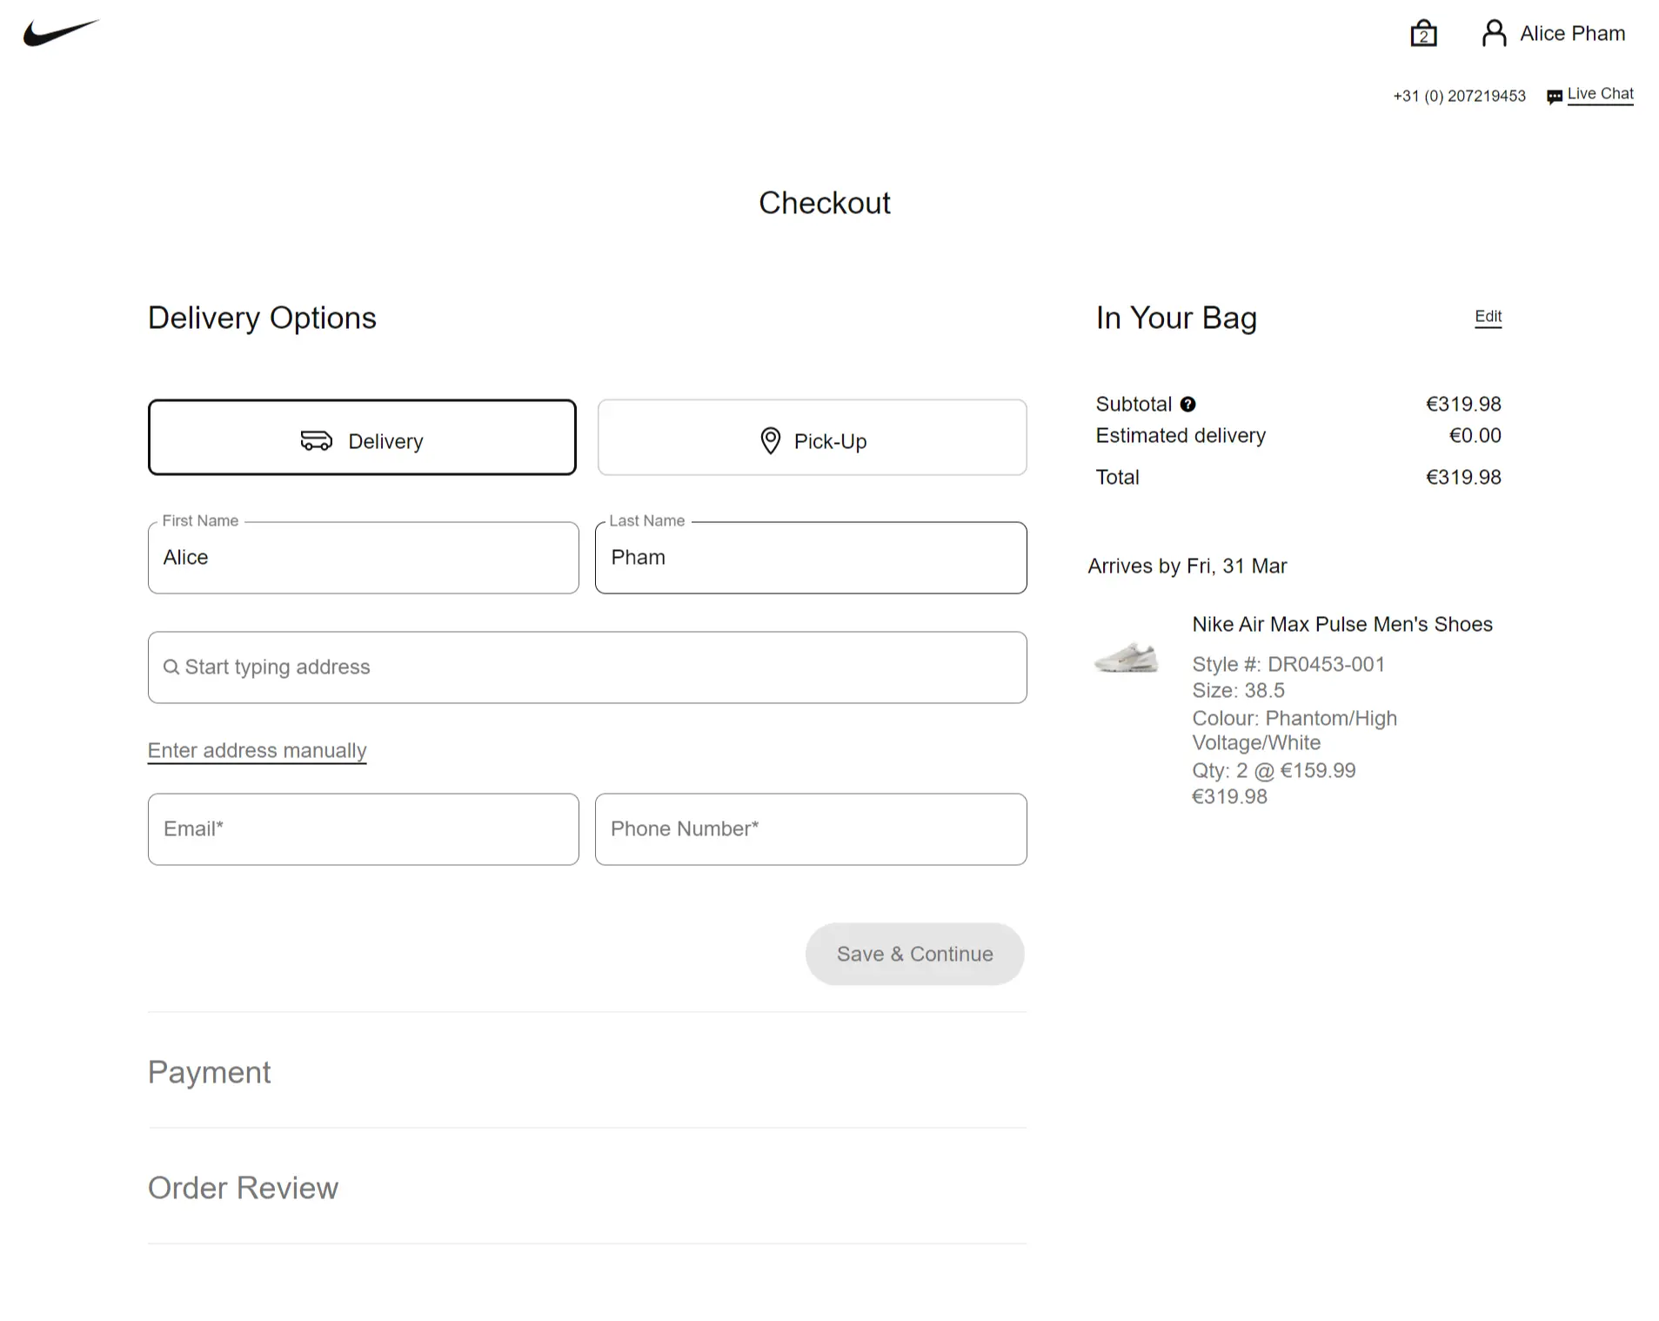Click the Email field
This screenshot has width=1659, height=1321.
coord(363,829)
